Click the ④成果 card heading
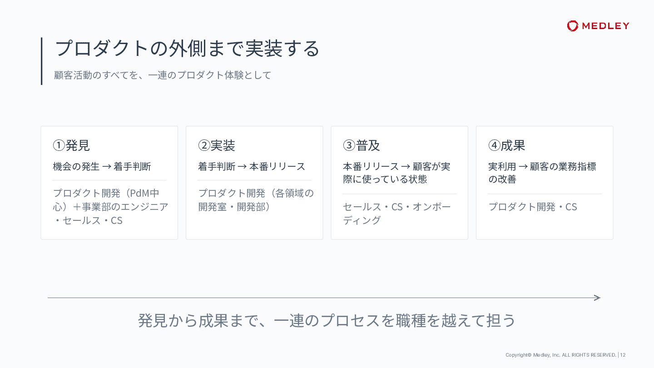The width and height of the screenshot is (654, 368). coord(507,145)
